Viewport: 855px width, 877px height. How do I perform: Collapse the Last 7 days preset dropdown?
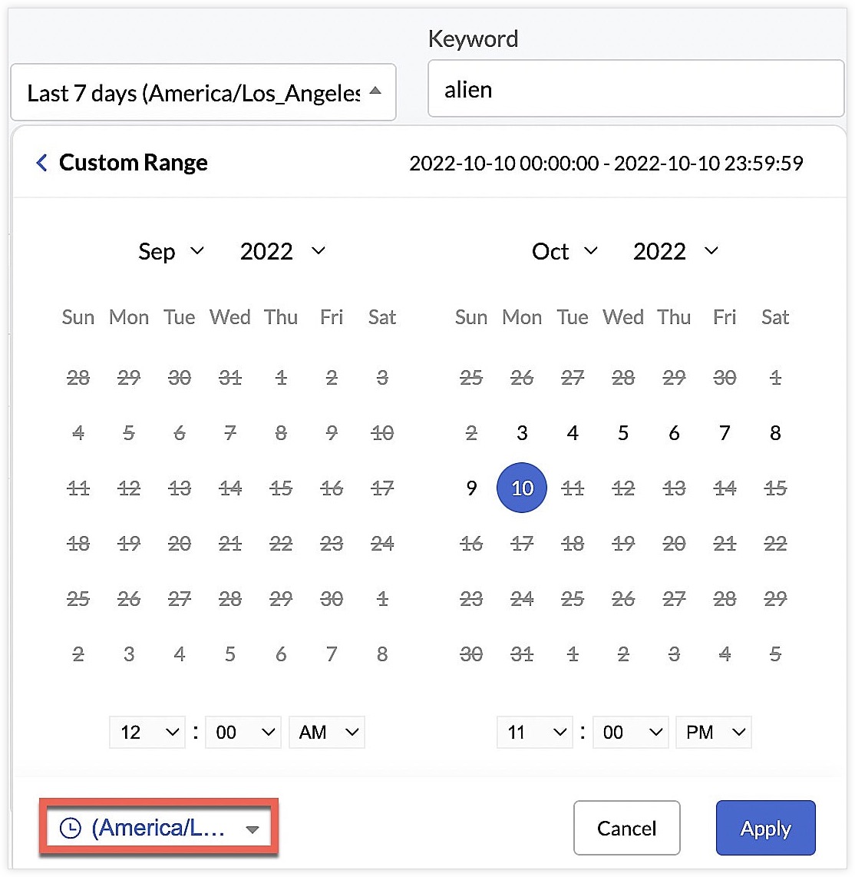[203, 92]
